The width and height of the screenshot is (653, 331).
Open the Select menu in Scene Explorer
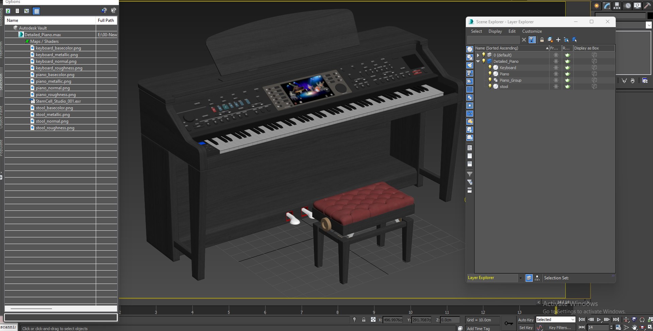(476, 31)
